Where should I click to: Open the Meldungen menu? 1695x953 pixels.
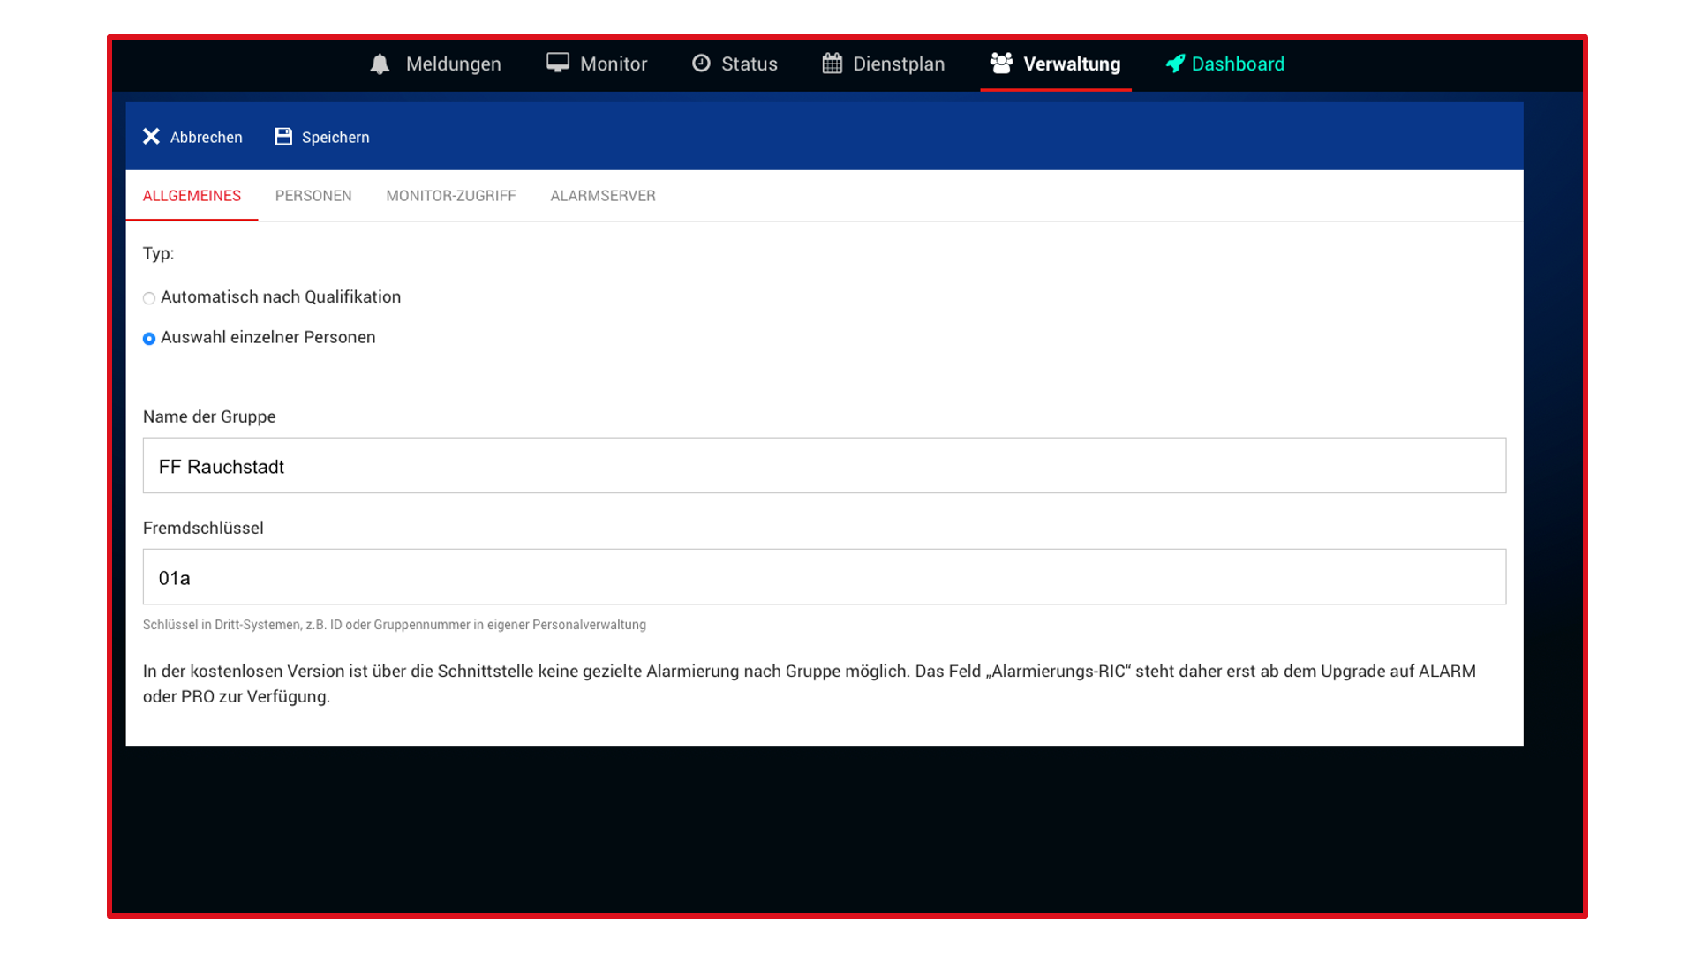[435, 64]
